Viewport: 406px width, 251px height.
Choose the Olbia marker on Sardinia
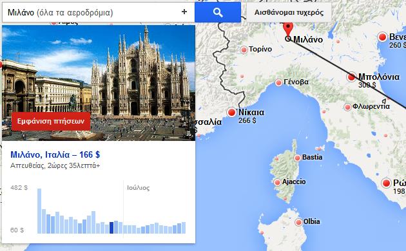tap(298, 222)
